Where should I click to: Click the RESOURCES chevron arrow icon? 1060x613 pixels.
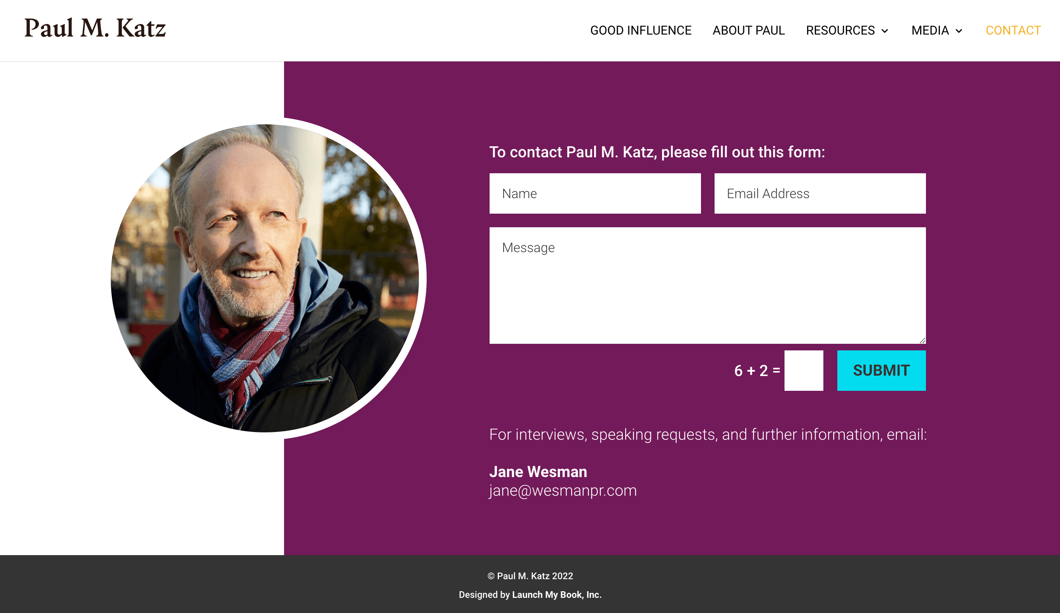pyautogui.click(x=886, y=31)
